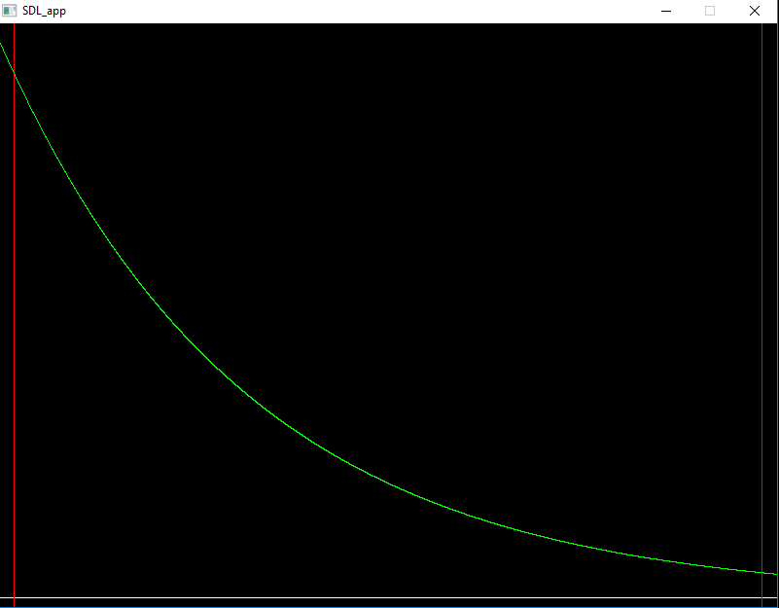779x608 pixels.
Task: Click the SDL_app title text
Action: (x=44, y=11)
